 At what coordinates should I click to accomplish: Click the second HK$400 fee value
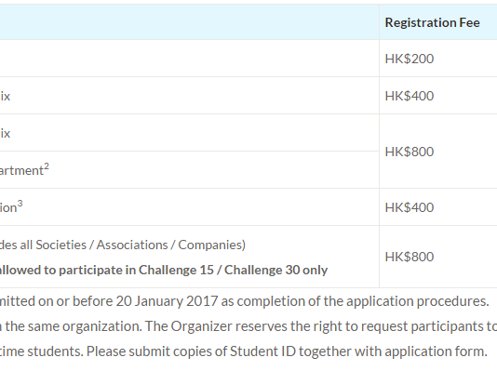click(x=410, y=207)
